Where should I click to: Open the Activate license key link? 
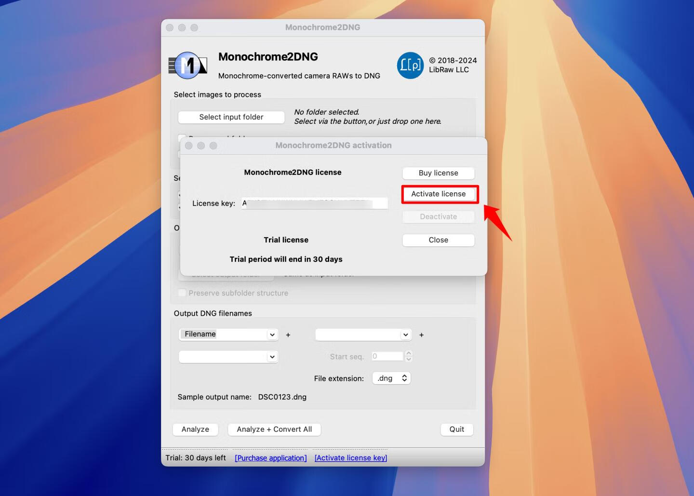click(351, 458)
